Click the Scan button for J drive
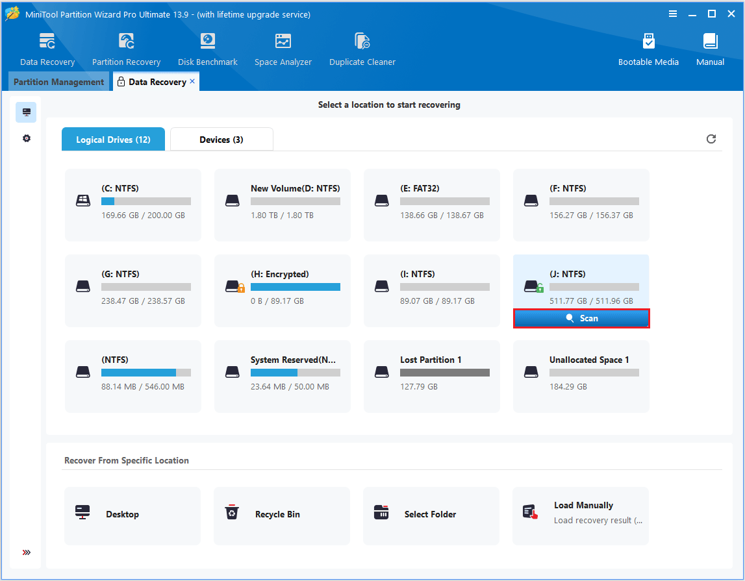The height and width of the screenshot is (581, 745). [581, 318]
